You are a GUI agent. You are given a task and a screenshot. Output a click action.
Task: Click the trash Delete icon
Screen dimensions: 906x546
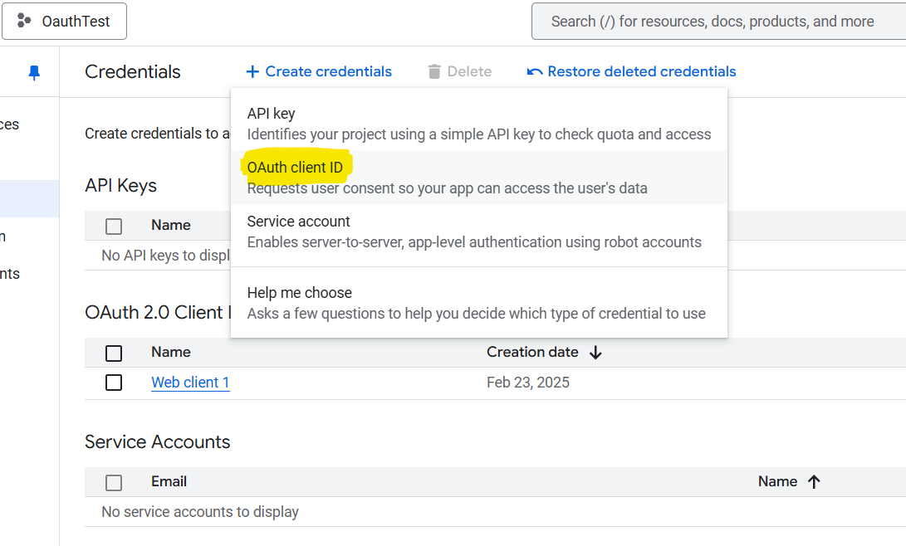(x=434, y=72)
